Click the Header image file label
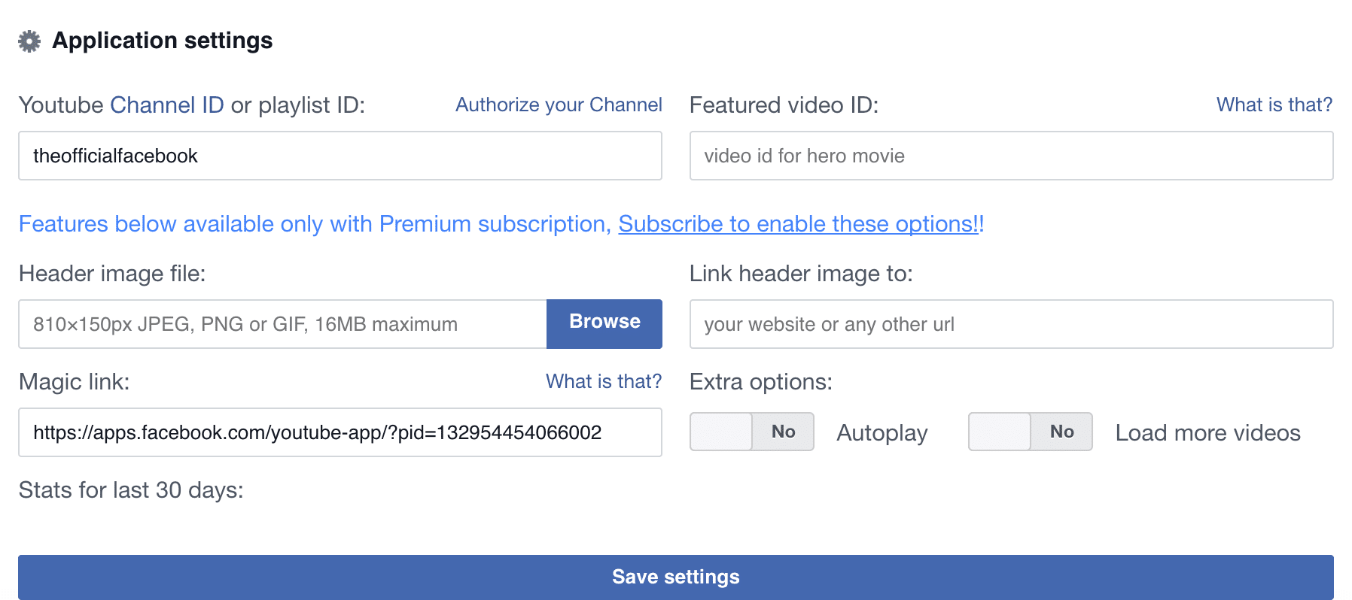This screenshot has height=600, width=1352. [x=112, y=274]
